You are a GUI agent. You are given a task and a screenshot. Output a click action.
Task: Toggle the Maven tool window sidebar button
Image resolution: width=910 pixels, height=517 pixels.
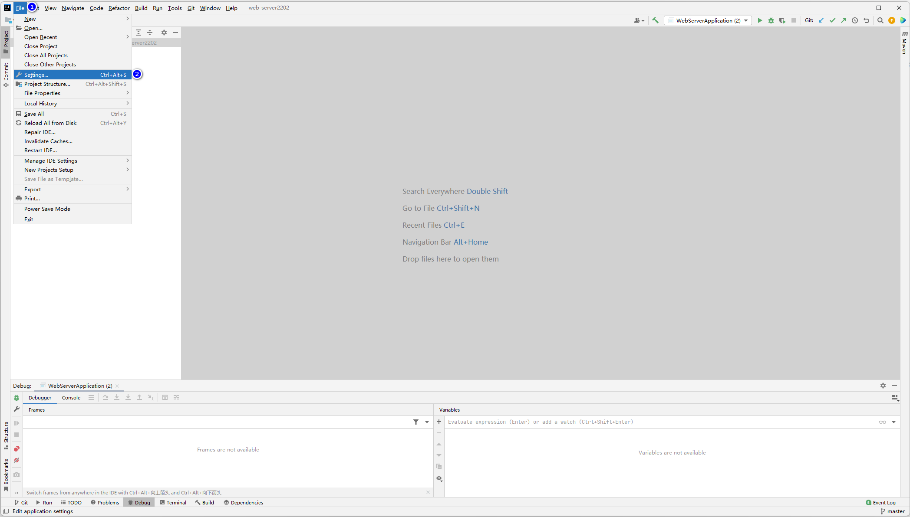(x=904, y=43)
